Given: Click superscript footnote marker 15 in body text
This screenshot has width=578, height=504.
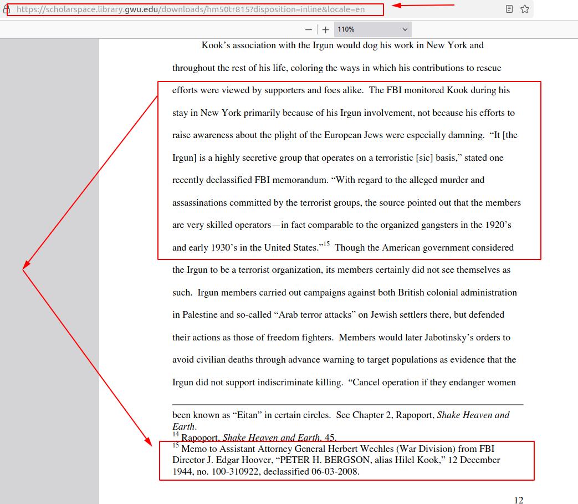Looking at the screenshot, I should [x=326, y=244].
